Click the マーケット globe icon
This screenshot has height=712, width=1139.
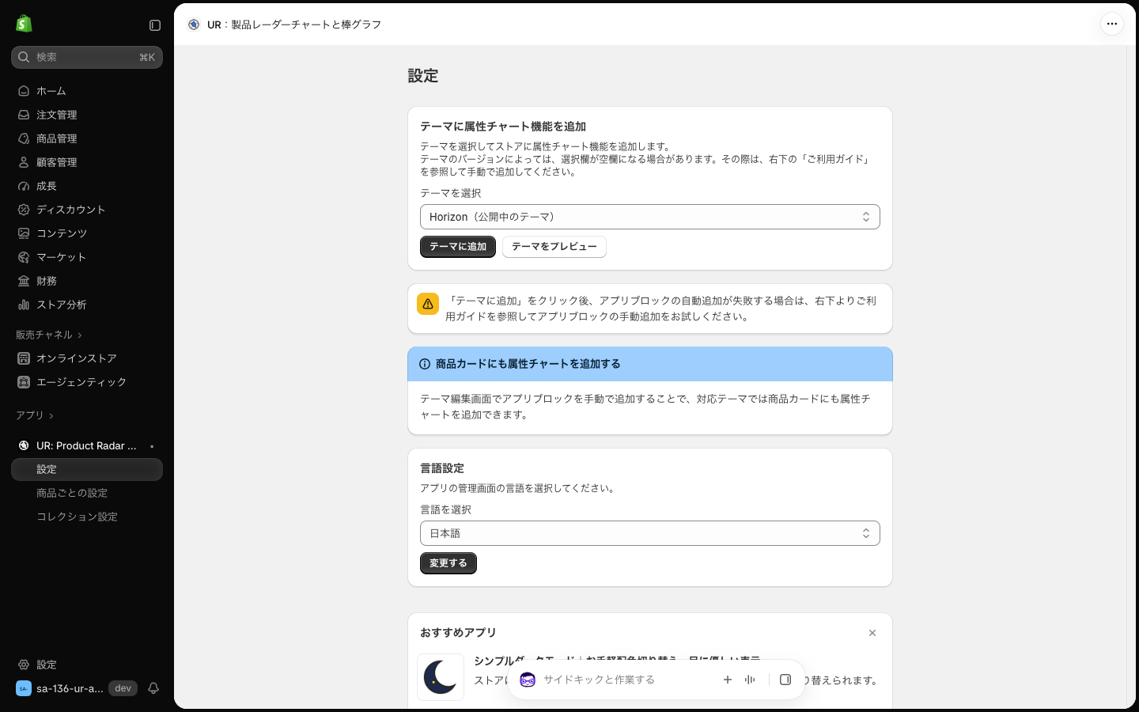point(24,257)
